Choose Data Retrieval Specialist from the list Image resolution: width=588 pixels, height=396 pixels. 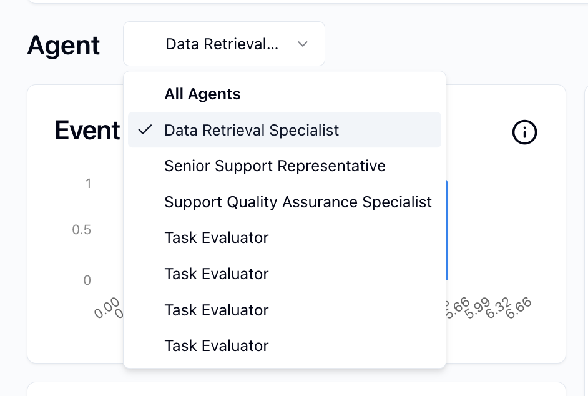pos(252,130)
